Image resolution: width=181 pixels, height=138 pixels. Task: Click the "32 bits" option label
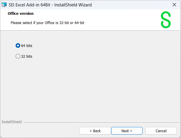[x=27, y=56]
